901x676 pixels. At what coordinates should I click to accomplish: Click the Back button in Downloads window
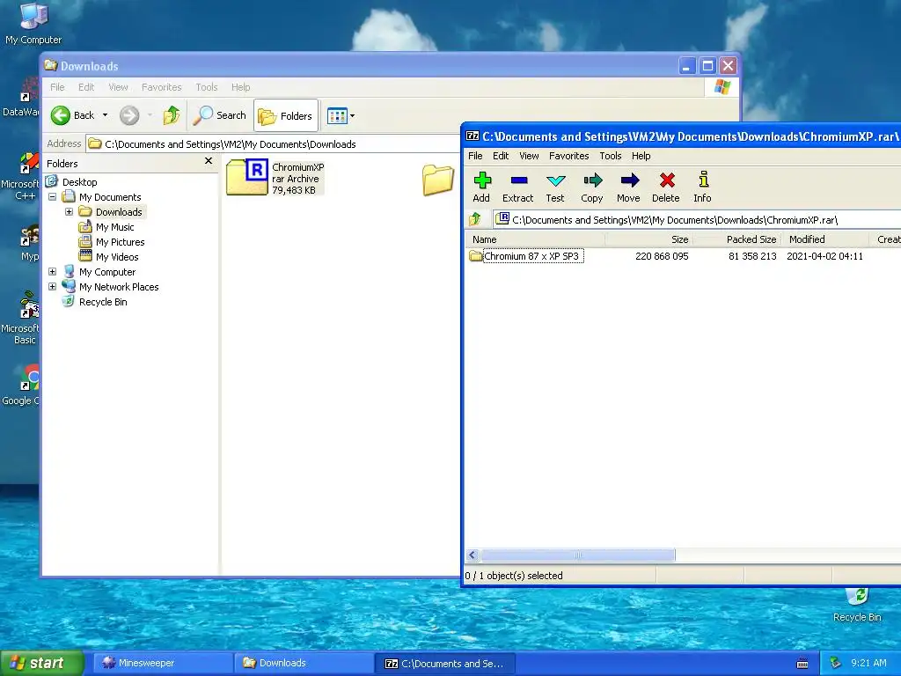point(72,115)
